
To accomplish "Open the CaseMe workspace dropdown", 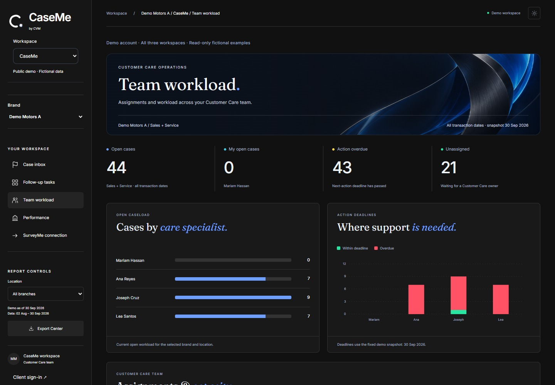I will 45,56.
